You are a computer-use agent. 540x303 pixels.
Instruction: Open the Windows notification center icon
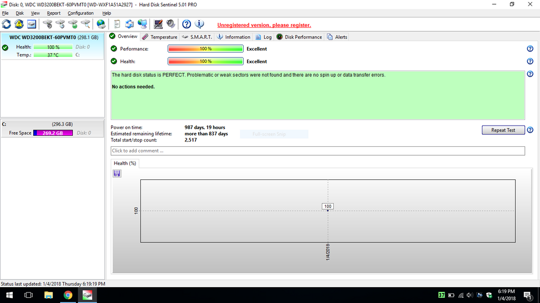point(527,295)
